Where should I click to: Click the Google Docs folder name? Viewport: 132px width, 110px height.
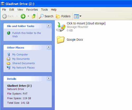[x=75, y=40]
